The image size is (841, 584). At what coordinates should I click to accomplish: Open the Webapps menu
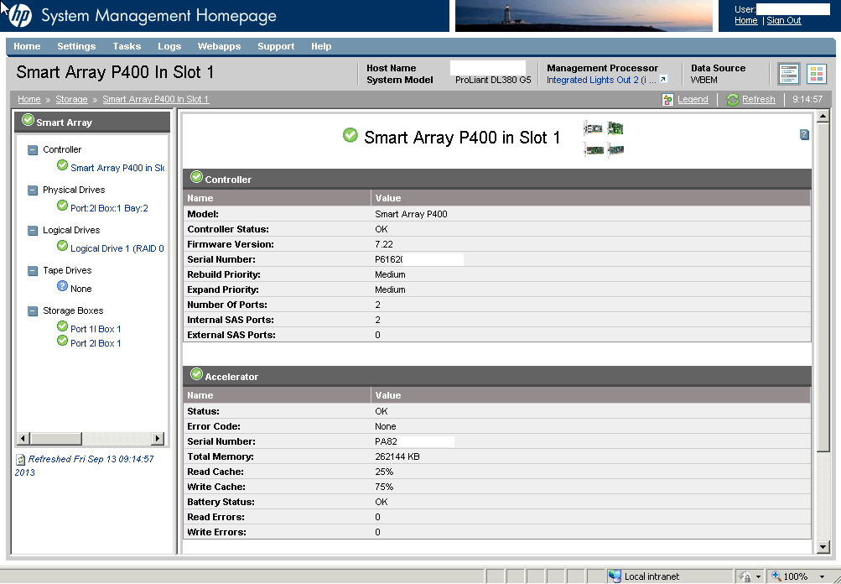pos(219,46)
